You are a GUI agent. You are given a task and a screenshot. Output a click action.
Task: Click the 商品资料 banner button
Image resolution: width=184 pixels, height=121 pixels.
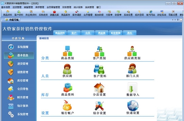pos(60,33)
